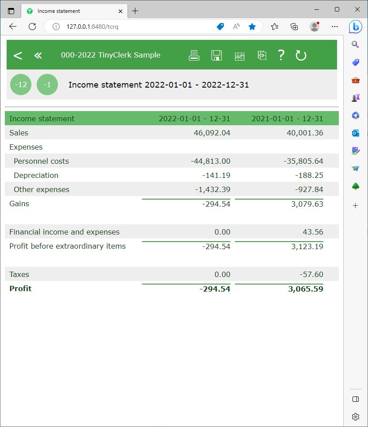Screen dimensions: 368x427
Task: Open the sidebar search icon
Action: [356, 44]
